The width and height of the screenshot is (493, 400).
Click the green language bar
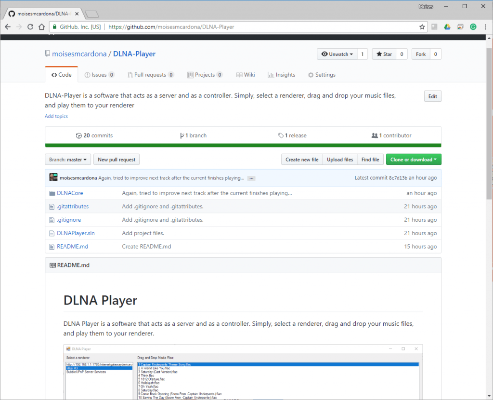(x=243, y=146)
